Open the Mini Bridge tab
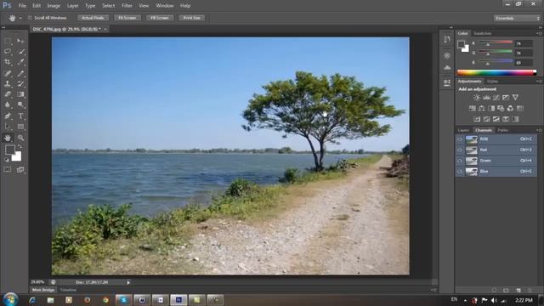This screenshot has height=306, width=544. [x=43, y=290]
